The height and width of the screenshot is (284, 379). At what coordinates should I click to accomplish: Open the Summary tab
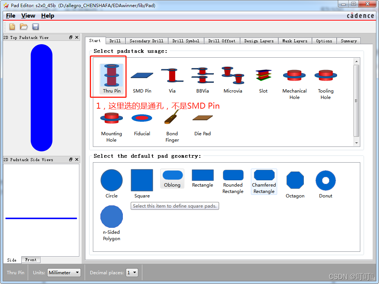[x=349, y=41]
